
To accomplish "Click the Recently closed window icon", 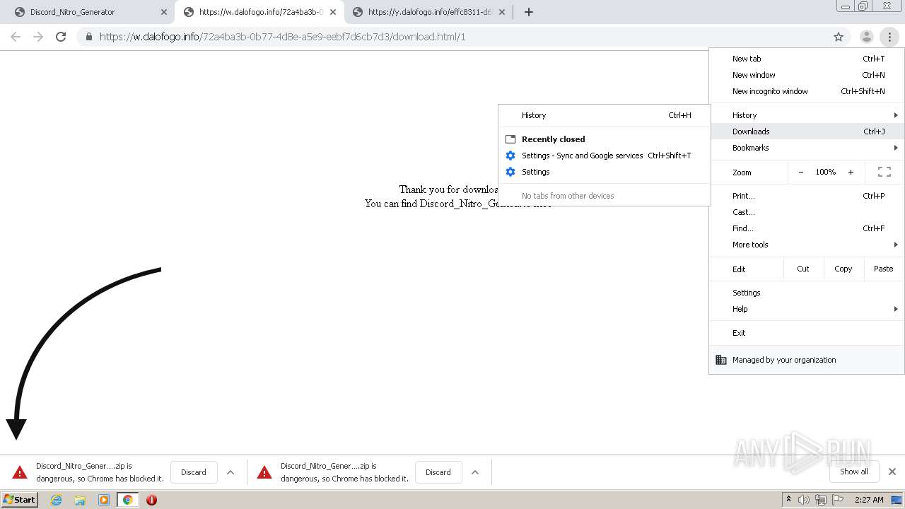I will point(510,139).
